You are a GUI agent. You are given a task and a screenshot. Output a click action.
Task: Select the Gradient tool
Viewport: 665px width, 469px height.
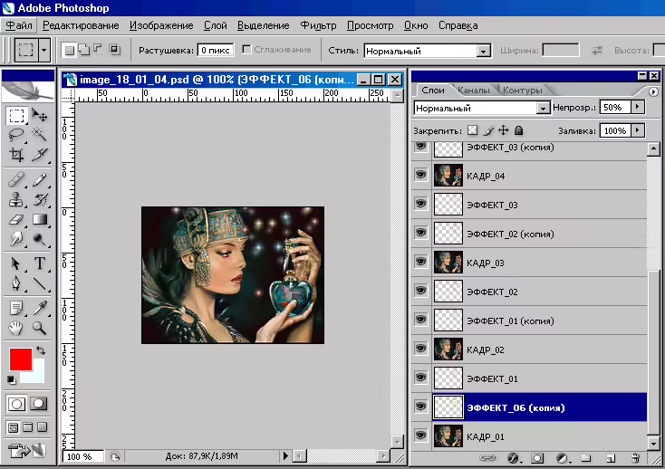(40, 219)
